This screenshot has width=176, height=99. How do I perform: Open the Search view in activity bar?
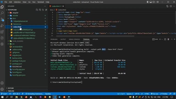click(x=2, y=13)
